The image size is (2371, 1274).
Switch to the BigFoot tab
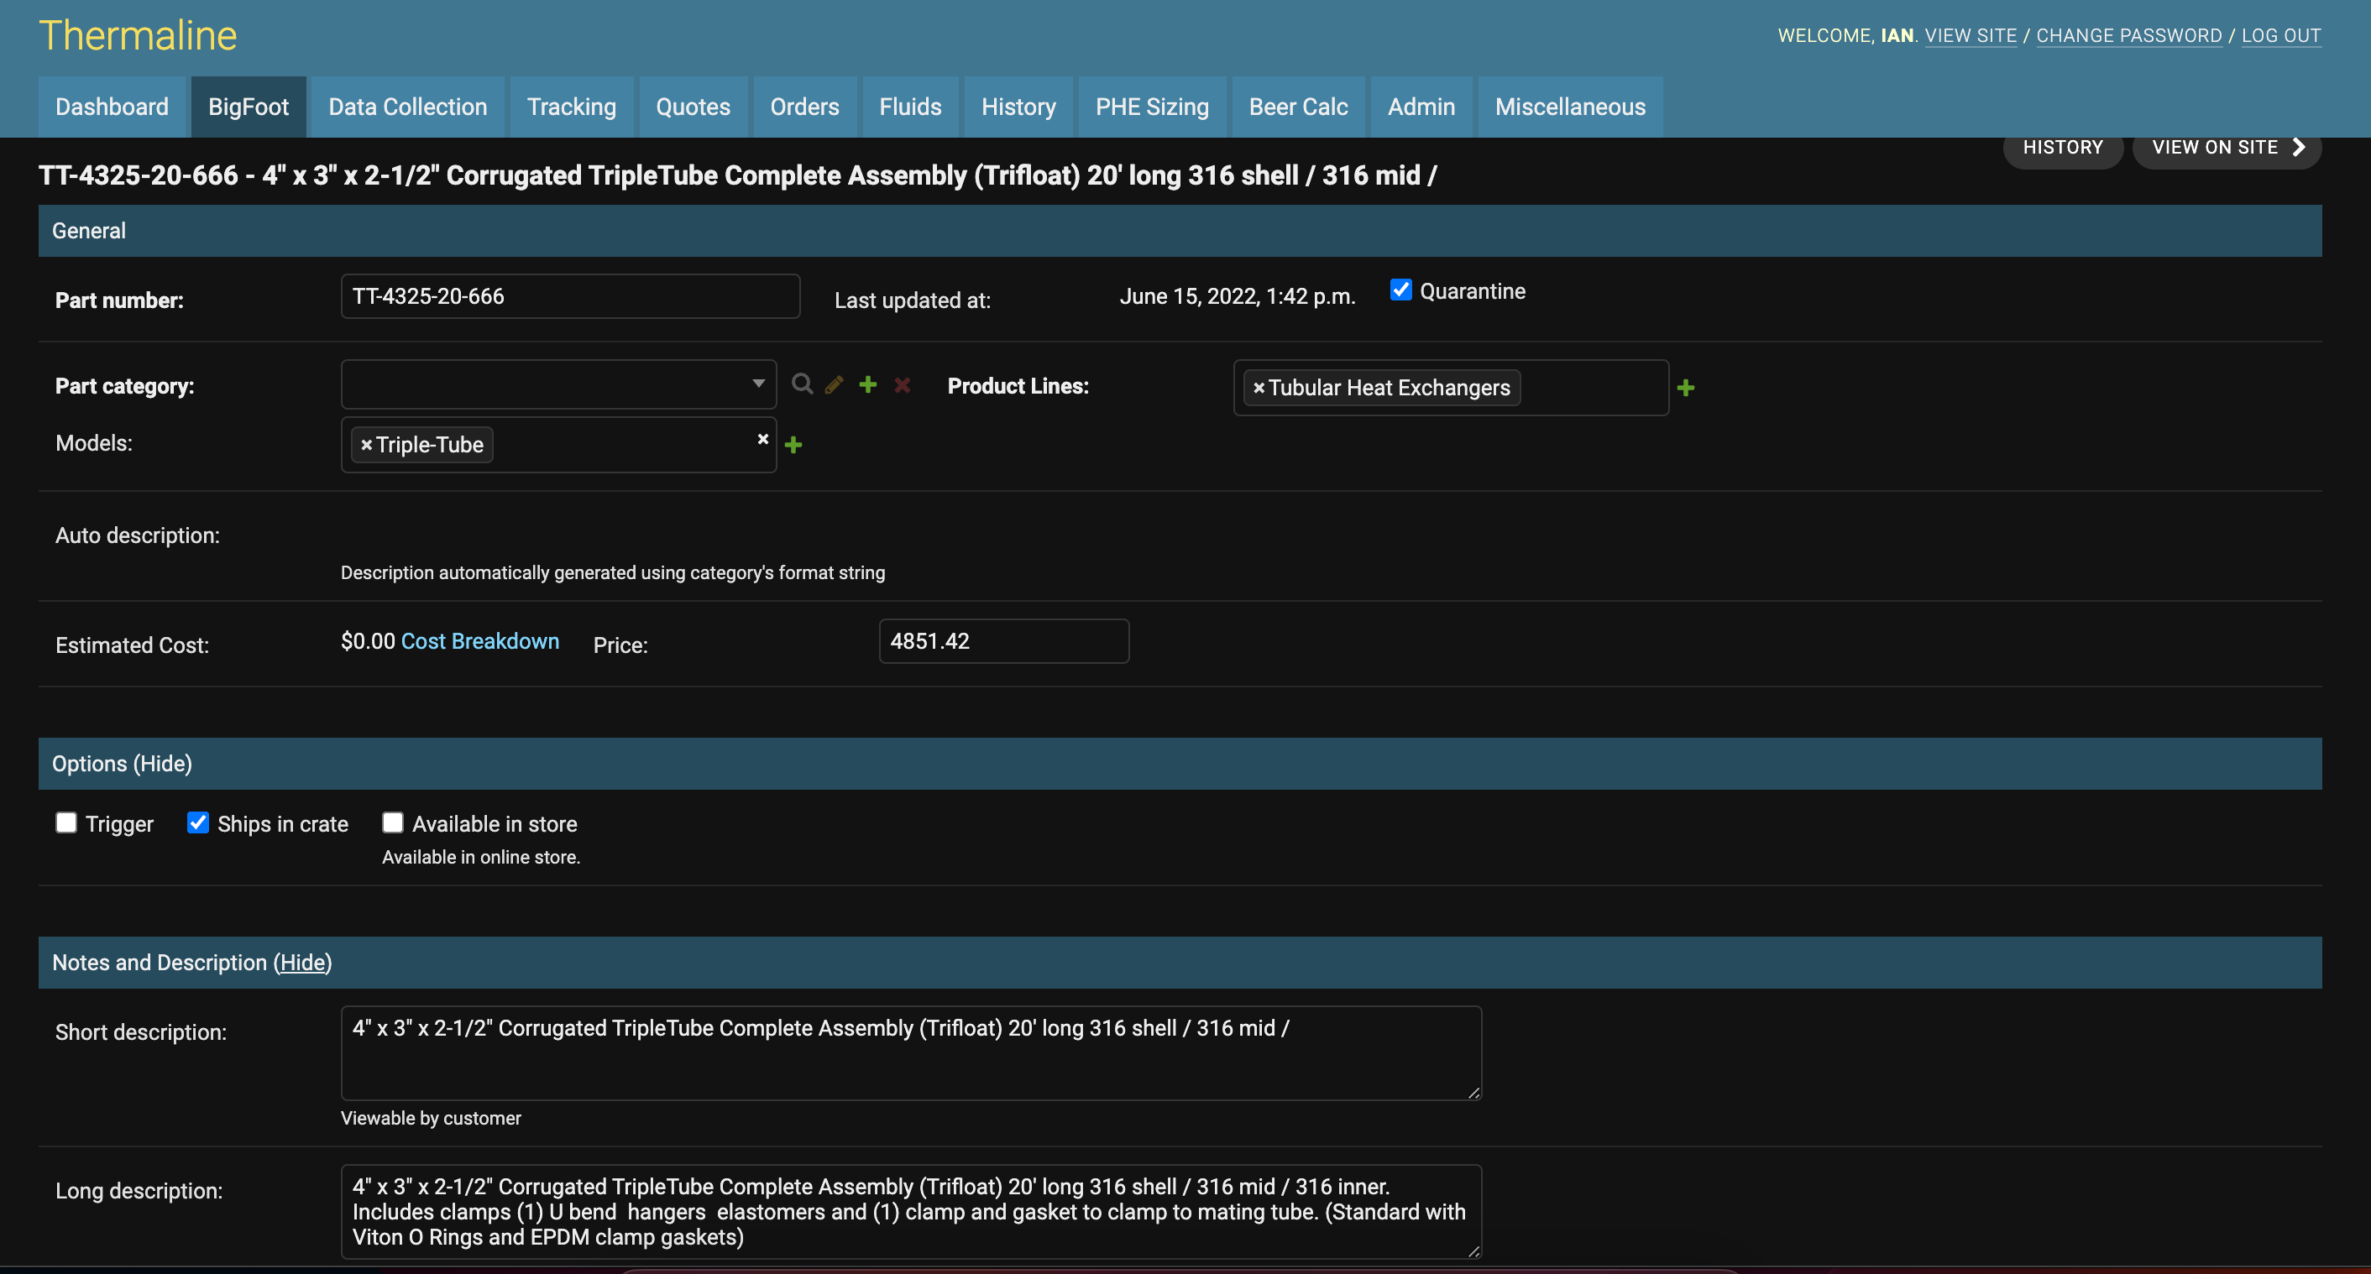pos(249,107)
